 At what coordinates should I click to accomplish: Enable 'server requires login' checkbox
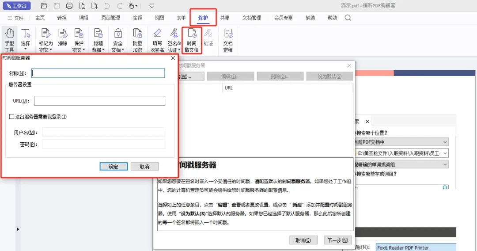pos(12,117)
